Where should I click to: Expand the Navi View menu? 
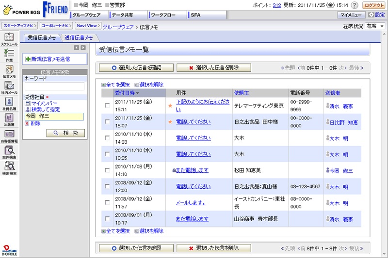[x=88, y=26]
